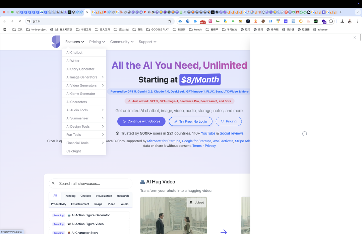Expand Financial Tools submenu
Viewport: 362px width, 234px height.
[84, 143]
